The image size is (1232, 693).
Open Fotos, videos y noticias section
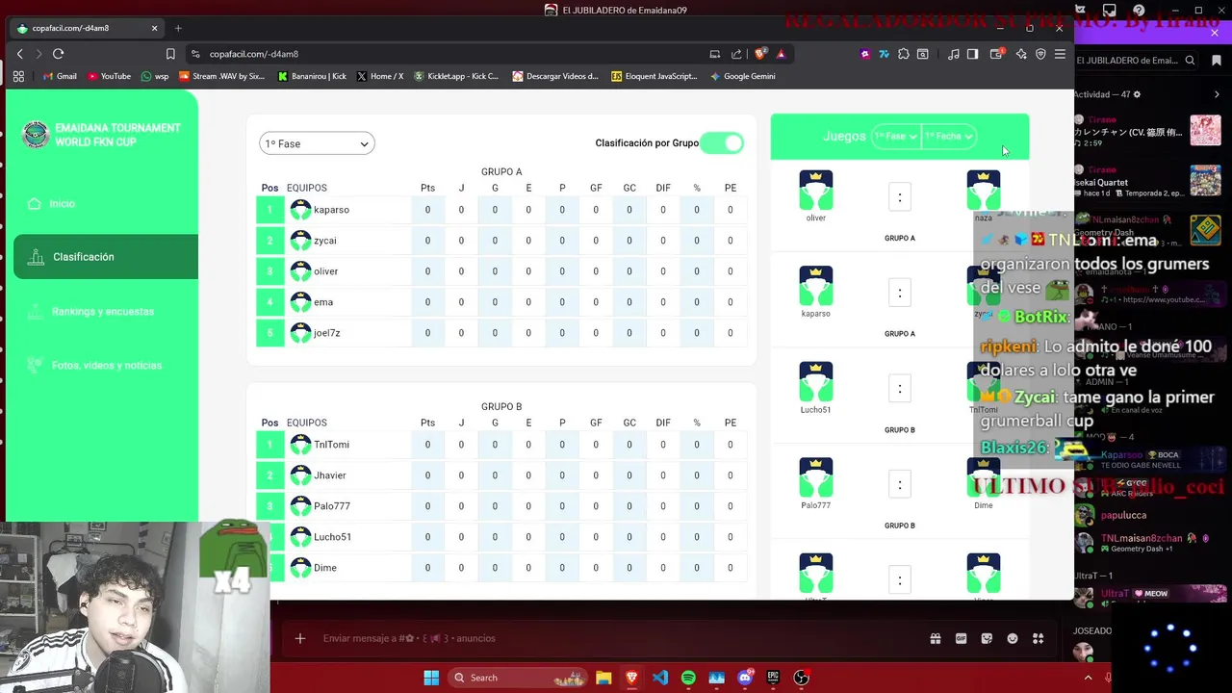point(107,366)
